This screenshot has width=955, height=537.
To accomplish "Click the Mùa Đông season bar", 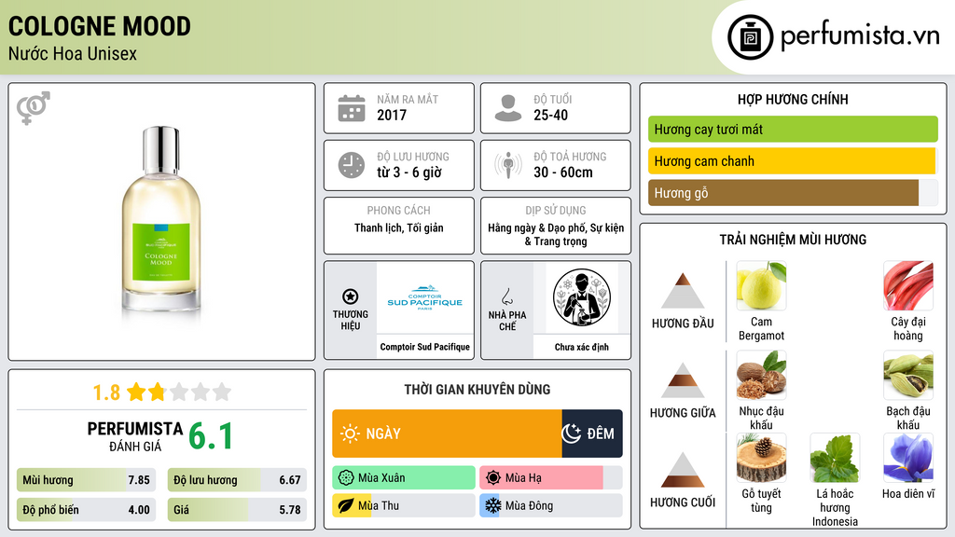I will 551,505.
